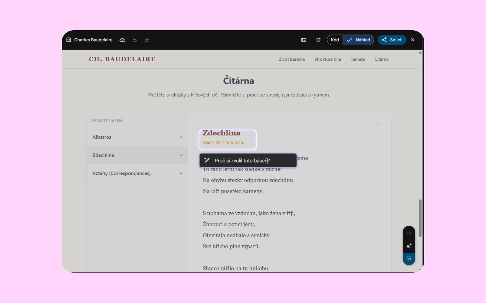The image size is (486, 303).
Task: Click the prompt text input field
Action: (253, 161)
